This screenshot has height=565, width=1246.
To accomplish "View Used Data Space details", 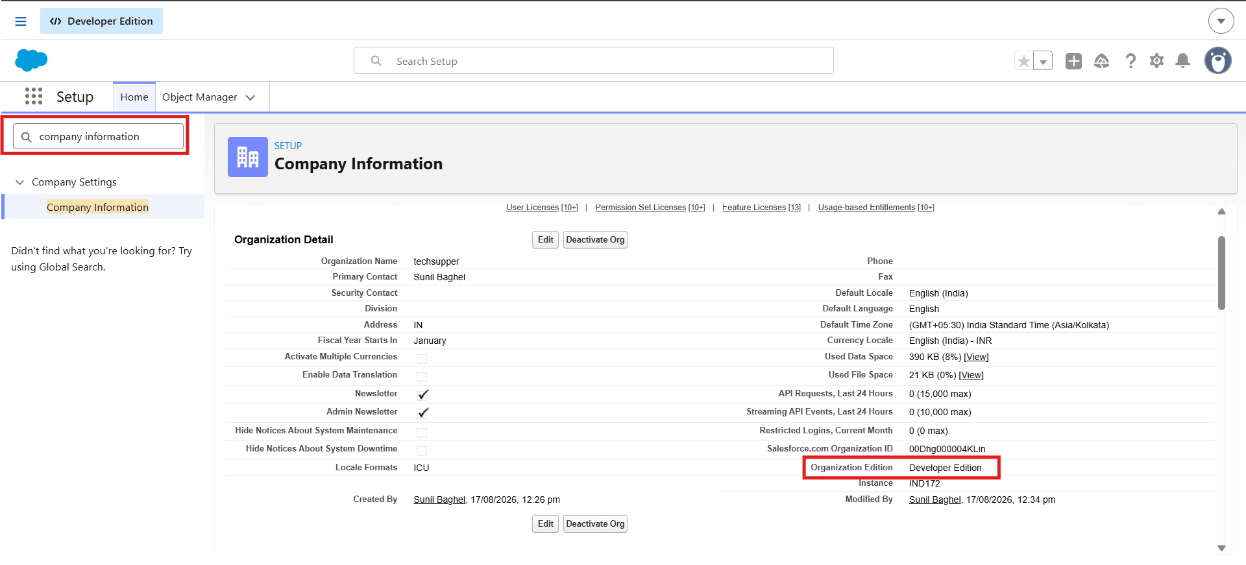I will (976, 357).
